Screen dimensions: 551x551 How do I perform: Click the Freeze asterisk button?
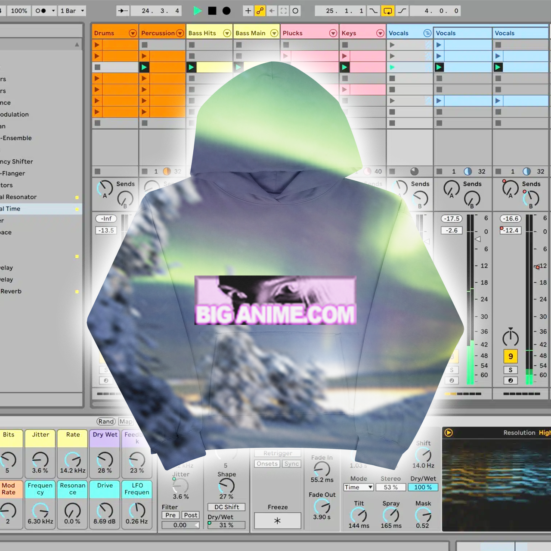click(x=278, y=521)
